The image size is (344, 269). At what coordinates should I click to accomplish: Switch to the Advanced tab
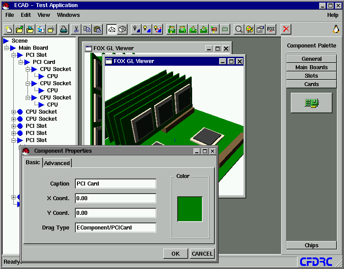[x=57, y=163]
